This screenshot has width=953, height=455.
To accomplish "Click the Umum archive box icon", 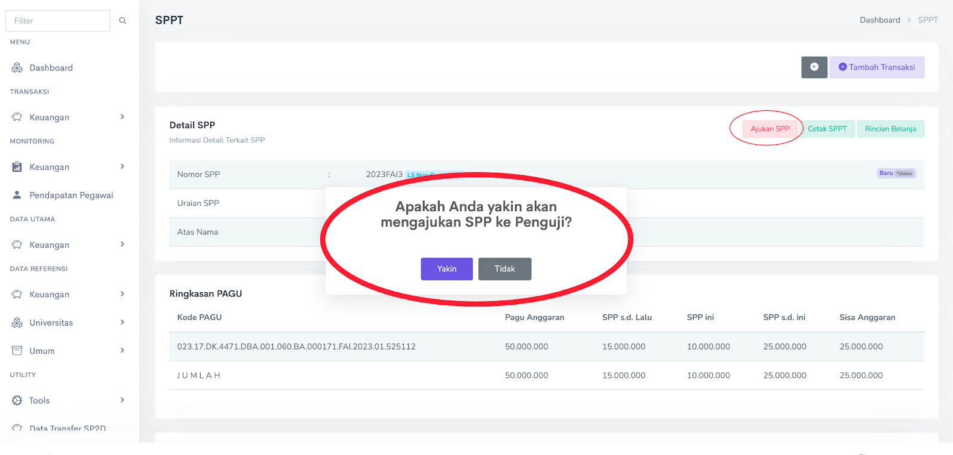I will [x=17, y=351].
